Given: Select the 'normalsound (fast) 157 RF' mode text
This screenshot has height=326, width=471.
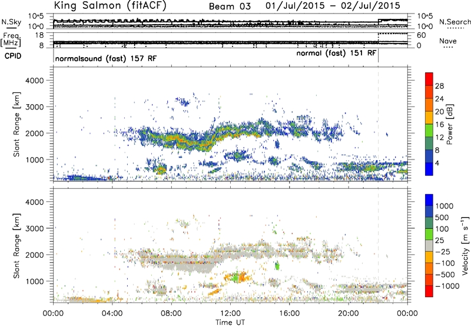Looking at the screenshot, I should point(106,58).
